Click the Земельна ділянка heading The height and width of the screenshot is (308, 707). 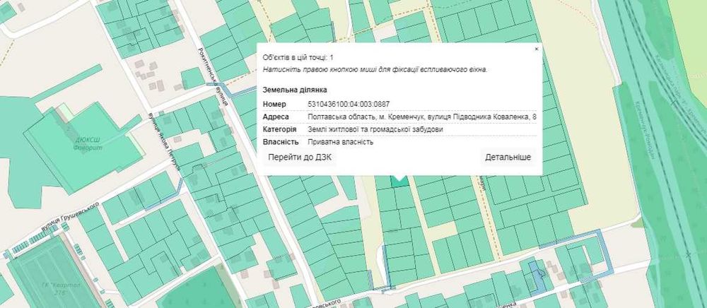point(295,90)
